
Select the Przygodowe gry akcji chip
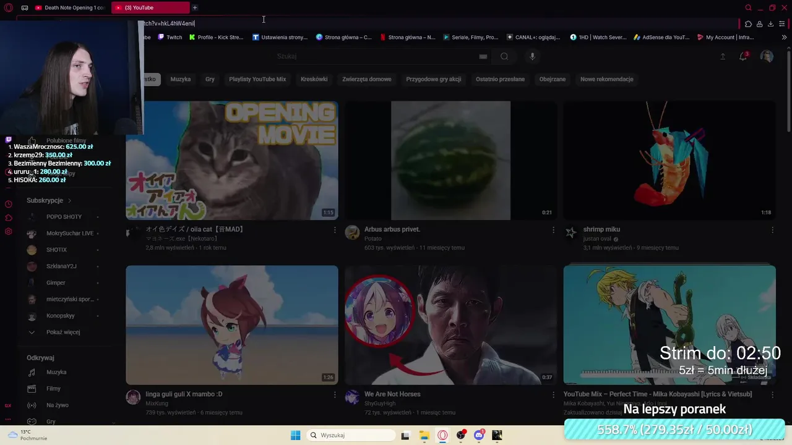coord(434,79)
